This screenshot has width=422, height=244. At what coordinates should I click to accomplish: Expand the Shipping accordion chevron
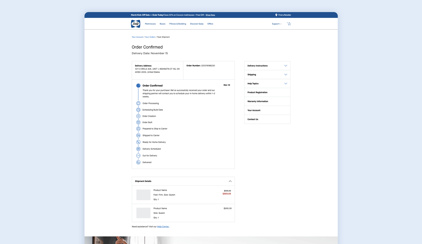(285, 75)
